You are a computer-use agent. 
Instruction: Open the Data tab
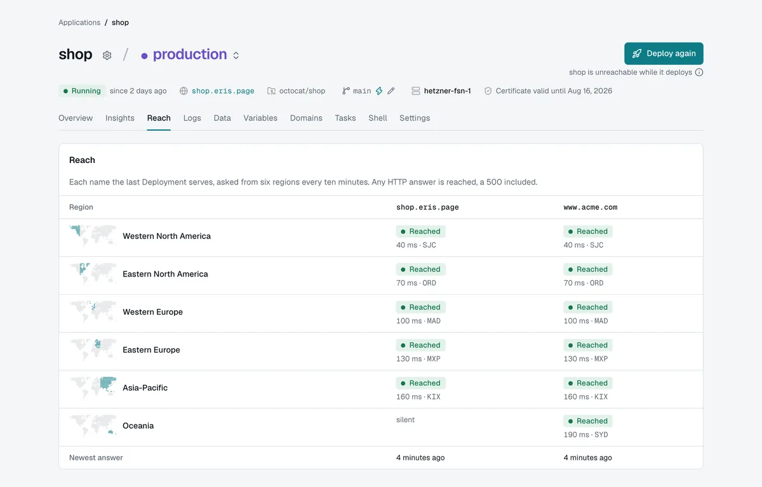pos(222,118)
